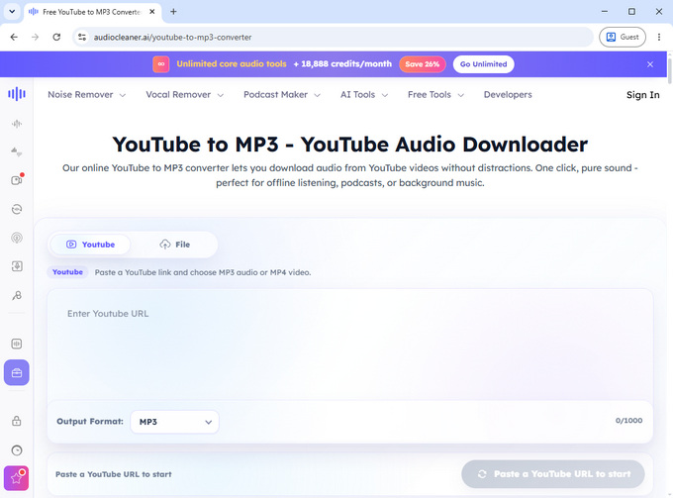This screenshot has width=673, height=498.
Task: Open the podcast broadcast sidebar icon
Action: point(17,238)
